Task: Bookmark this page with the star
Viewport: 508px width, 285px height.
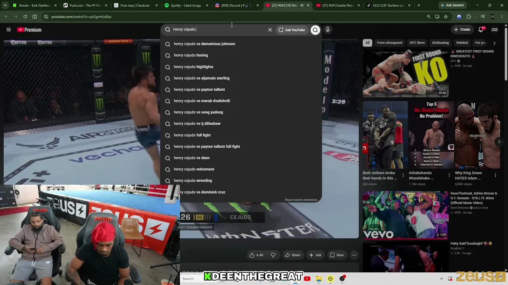Action: tap(446, 17)
